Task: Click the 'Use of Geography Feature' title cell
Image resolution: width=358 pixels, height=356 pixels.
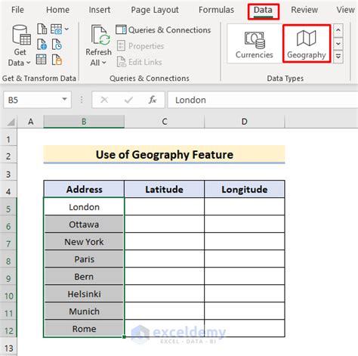Action: (x=164, y=155)
